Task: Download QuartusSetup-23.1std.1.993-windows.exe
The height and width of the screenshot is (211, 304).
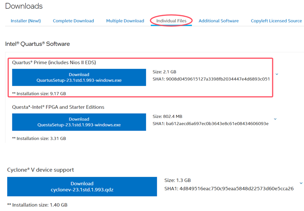Action: coord(79,77)
